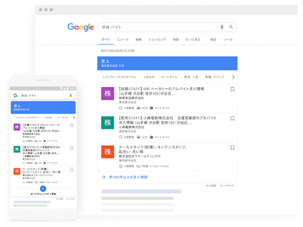Switch to the 地図 tab
This screenshot has width=303, height=227.
(x=175, y=40)
